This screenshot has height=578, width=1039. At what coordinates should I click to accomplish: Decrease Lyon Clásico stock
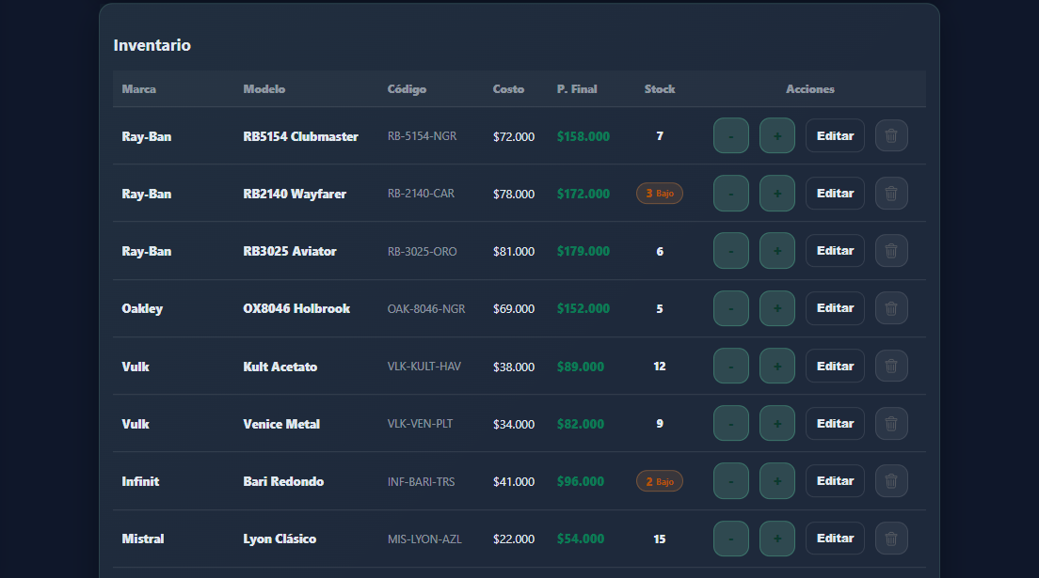(731, 539)
